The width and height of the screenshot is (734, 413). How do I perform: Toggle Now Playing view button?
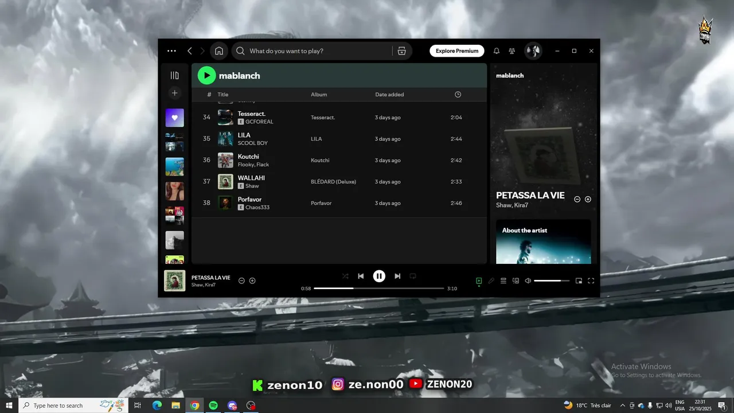click(x=479, y=280)
